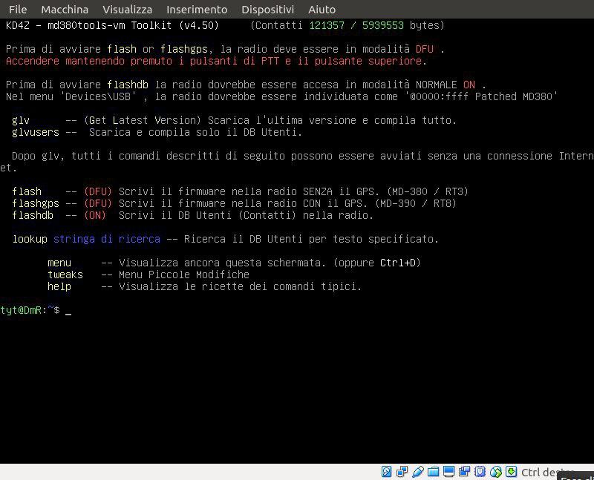This screenshot has height=480, width=594.
Task: Click the display monitor status icon
Action: (449, 472)
